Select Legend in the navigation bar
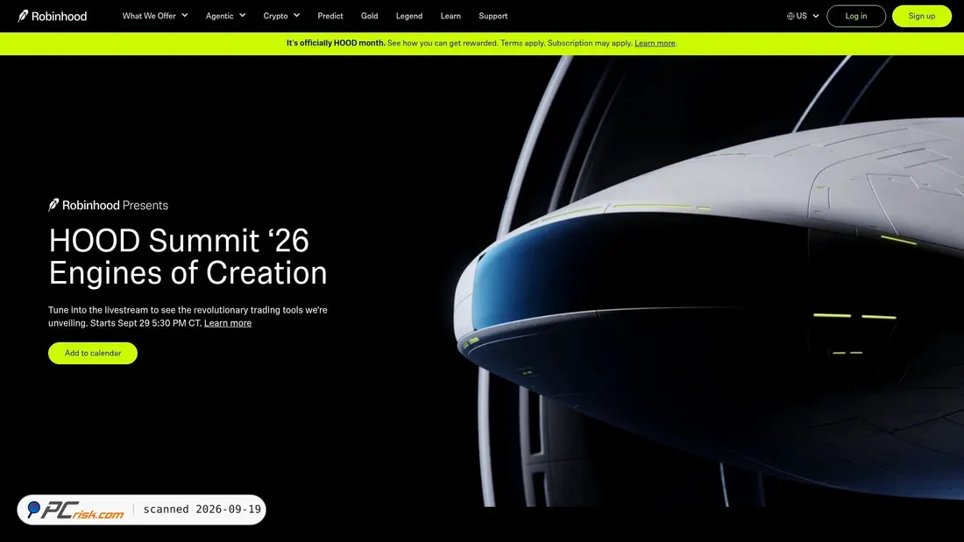The image size is (964, 542). tap(409, 16)
